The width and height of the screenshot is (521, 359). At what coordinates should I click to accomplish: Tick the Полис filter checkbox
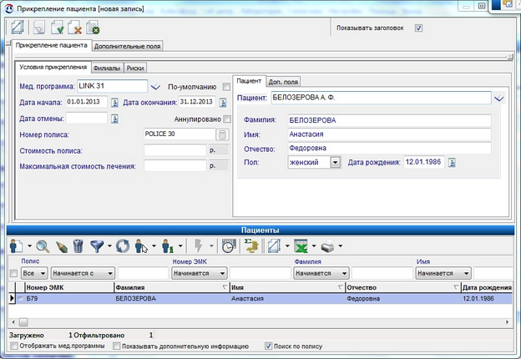[x=13, y=273]
